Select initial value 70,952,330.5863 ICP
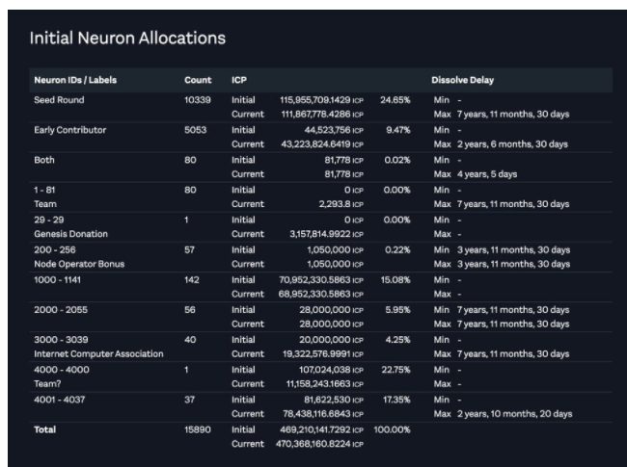Screen dimensions: 627x467 [321, 280]
